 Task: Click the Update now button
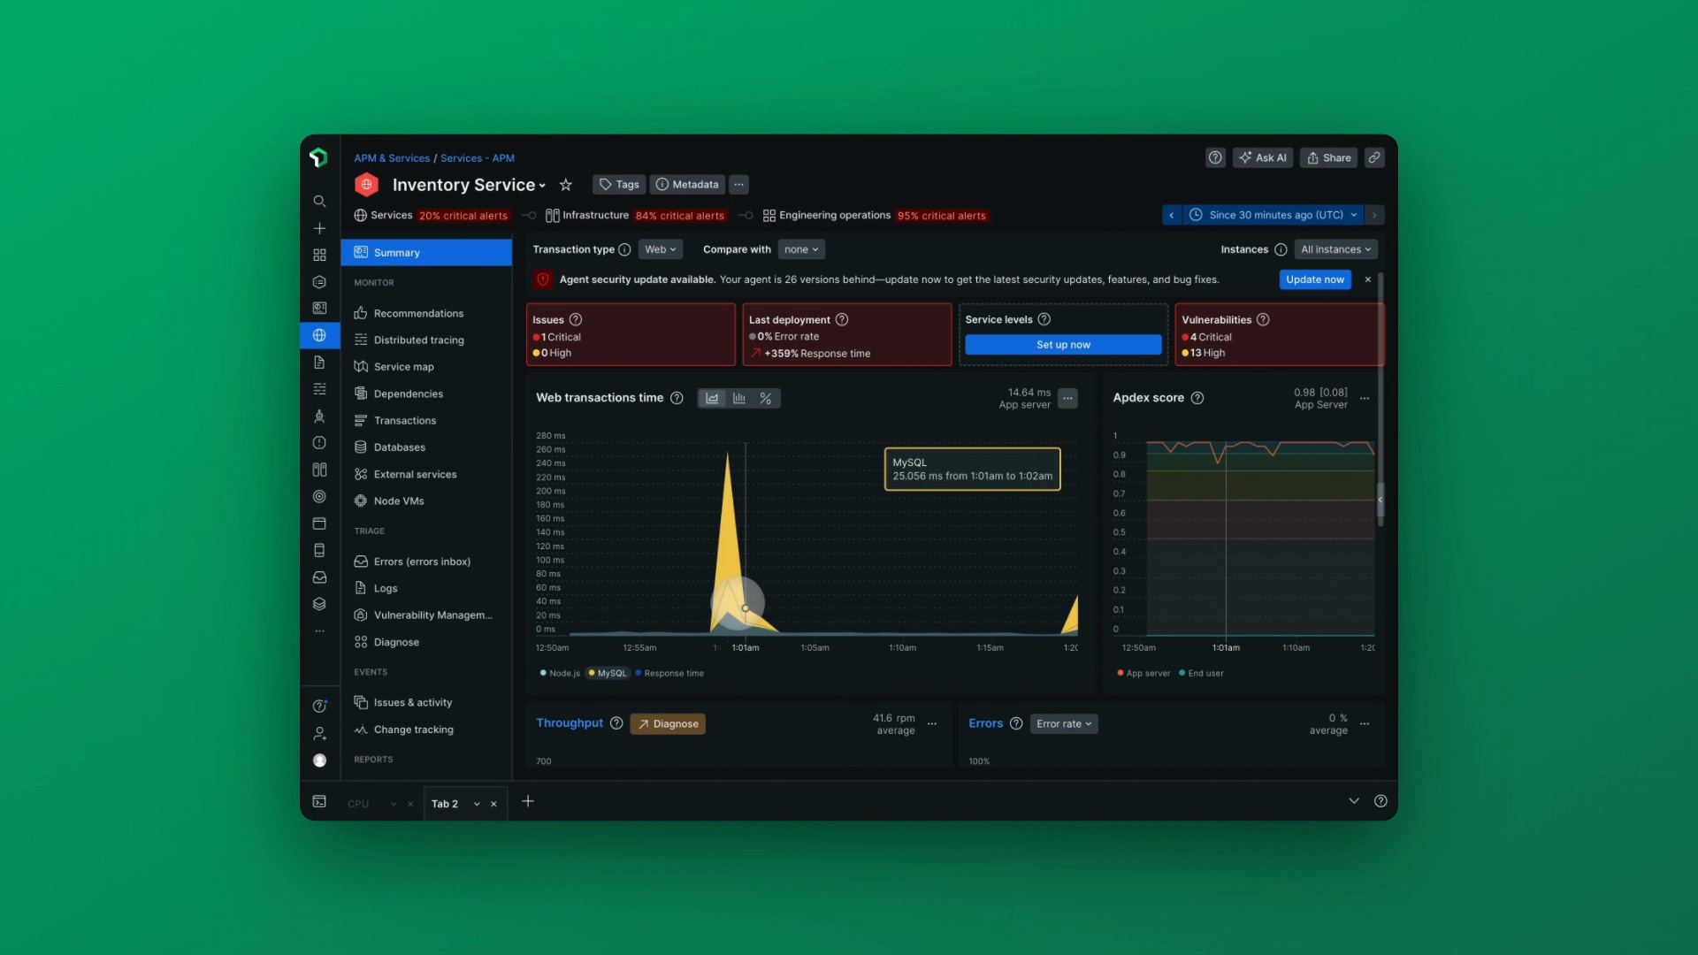(1315, 279)
